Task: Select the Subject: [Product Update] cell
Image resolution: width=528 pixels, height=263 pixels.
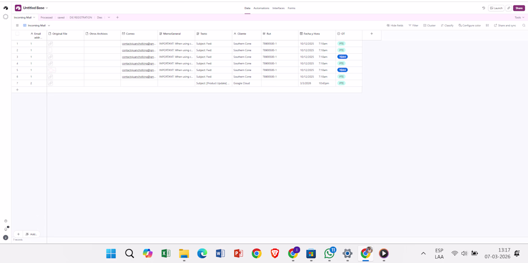Action: 214,83
